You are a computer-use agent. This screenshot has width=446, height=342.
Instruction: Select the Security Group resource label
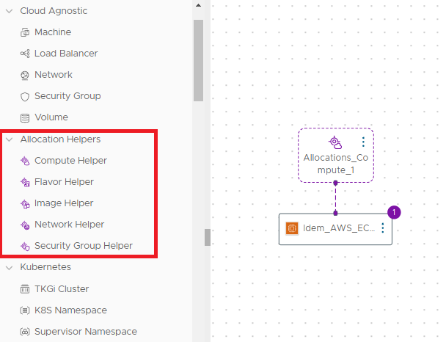point(67,96)
